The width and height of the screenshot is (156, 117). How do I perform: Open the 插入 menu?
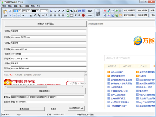point(21,6)
